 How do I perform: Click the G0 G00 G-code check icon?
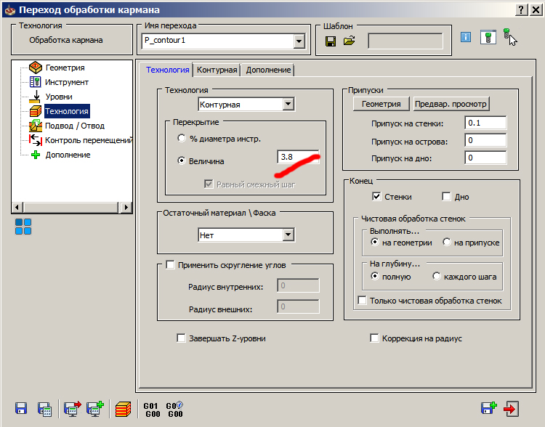[174, 410]
